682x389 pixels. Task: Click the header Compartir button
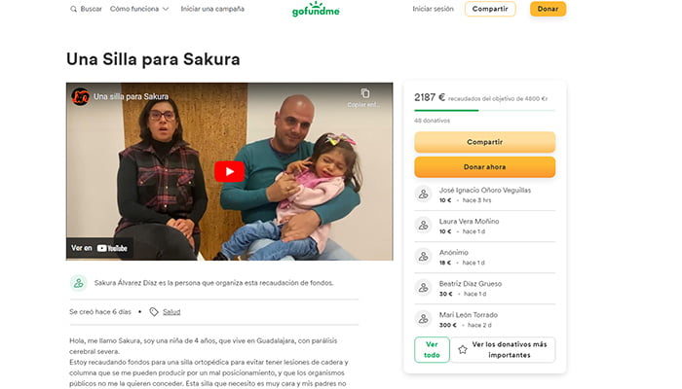click(490, 9)
